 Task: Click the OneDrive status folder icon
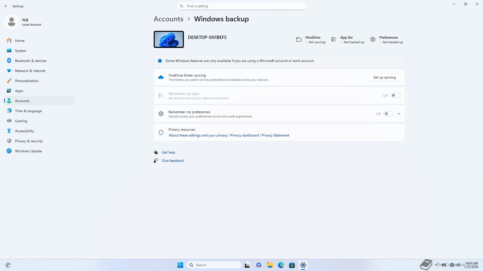299,39
